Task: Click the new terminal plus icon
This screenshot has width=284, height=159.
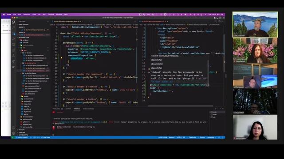Action: point(216,109)
